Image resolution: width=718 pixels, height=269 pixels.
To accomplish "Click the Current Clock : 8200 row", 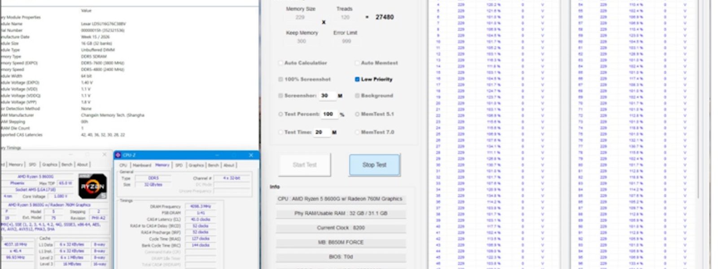I will click(x=340, y=228).
